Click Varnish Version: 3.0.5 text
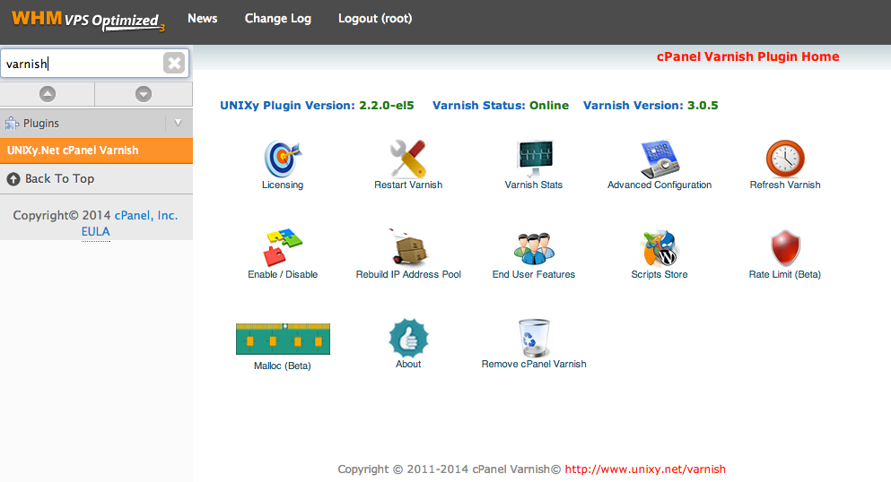The height and width of the screenshot is (482, 891). click(651, 106)
